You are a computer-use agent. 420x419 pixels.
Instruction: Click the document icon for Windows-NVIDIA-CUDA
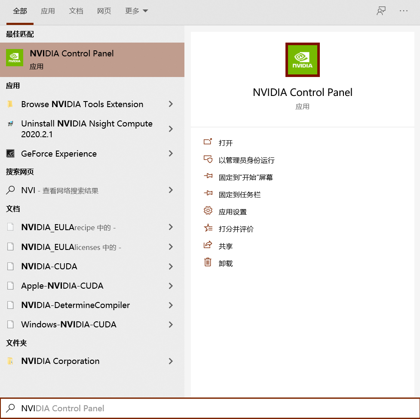click(10, 324)
